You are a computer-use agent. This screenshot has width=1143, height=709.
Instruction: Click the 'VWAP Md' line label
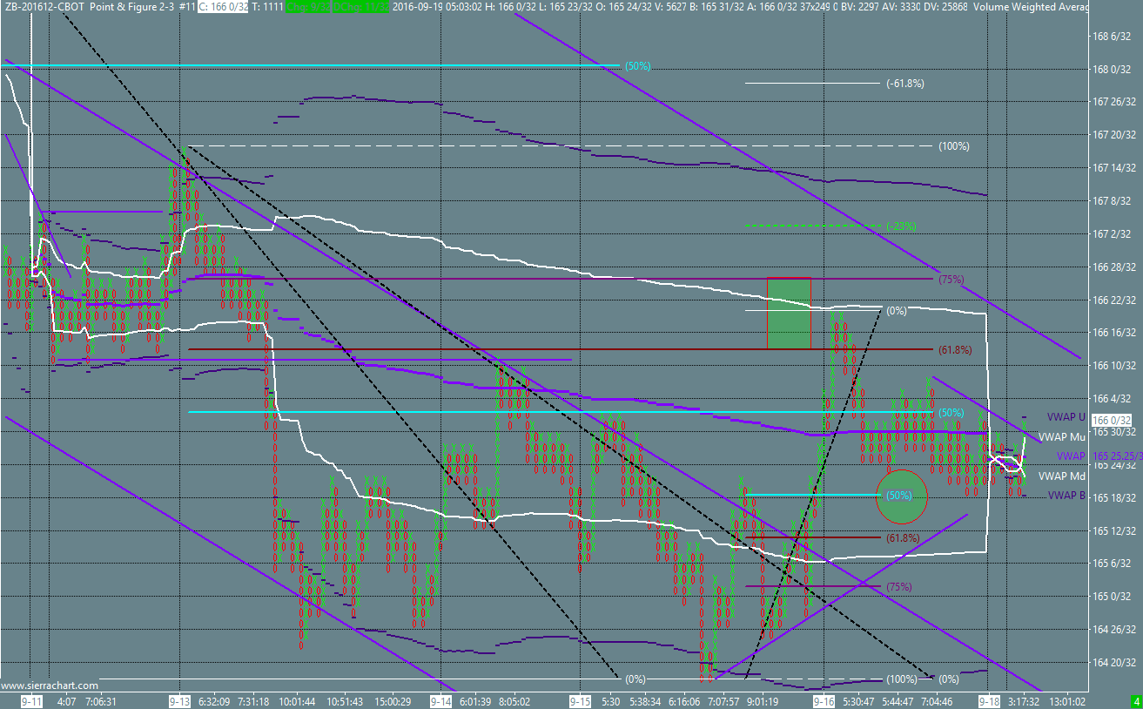click(1062, 476)
